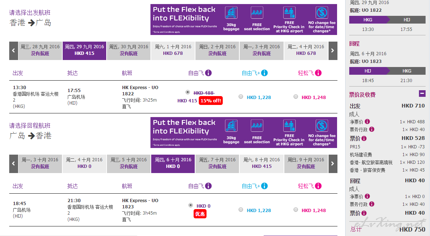
Task: Select outbound HKD 1,248 轻松飞 fare radio
Action: tap(296, 96)
